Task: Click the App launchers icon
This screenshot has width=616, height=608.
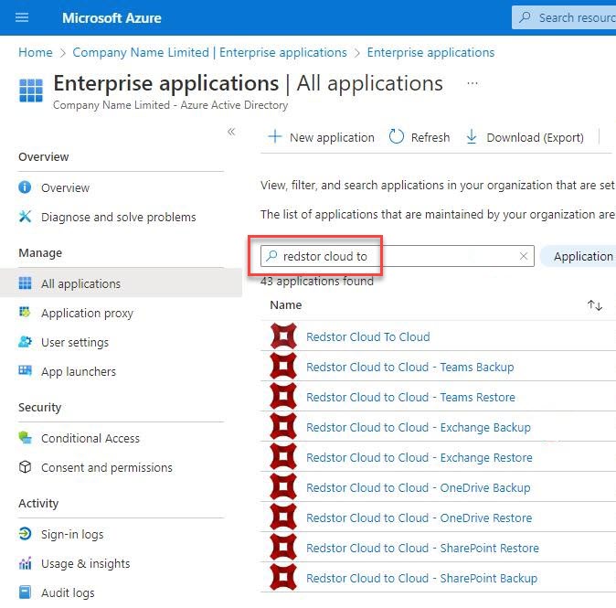Action: [25, 370]
